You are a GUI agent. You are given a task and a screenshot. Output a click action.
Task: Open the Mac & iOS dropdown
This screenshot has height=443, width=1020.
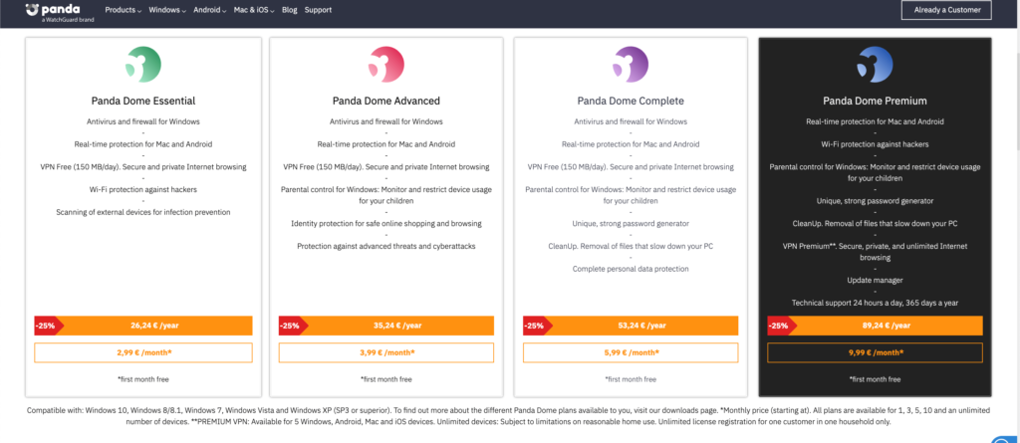click(x=255, y=10)
